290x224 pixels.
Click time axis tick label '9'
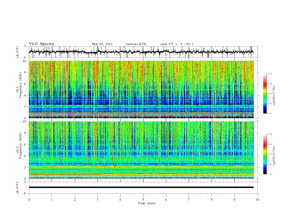point(234,199)
